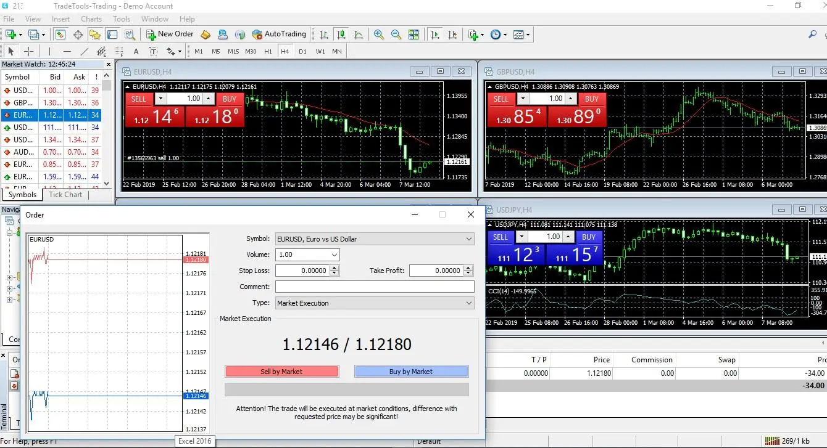Viewport: 827px width, 448px height.
Task: Switch timeframe to MN
Action: click(x=337, y=51)
